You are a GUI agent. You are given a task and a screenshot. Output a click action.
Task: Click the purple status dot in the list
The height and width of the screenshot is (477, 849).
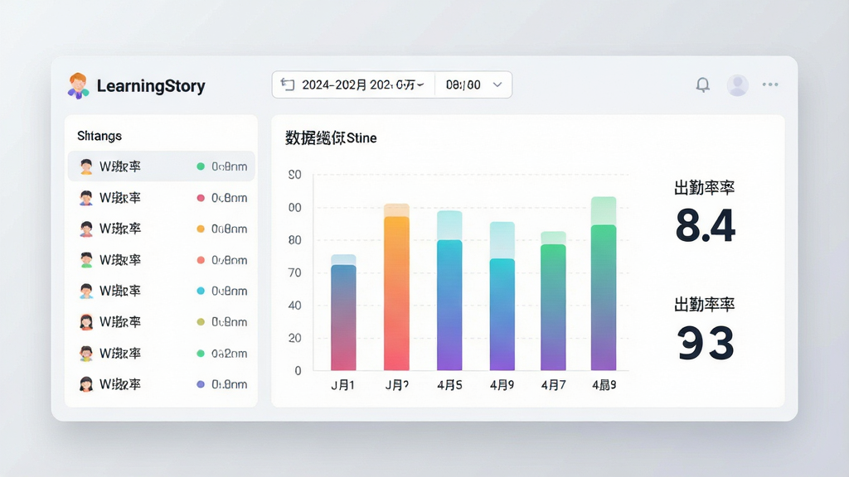coord(201,384)
